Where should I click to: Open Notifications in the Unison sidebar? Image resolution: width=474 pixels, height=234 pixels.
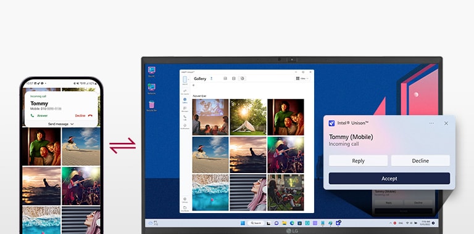185,126
